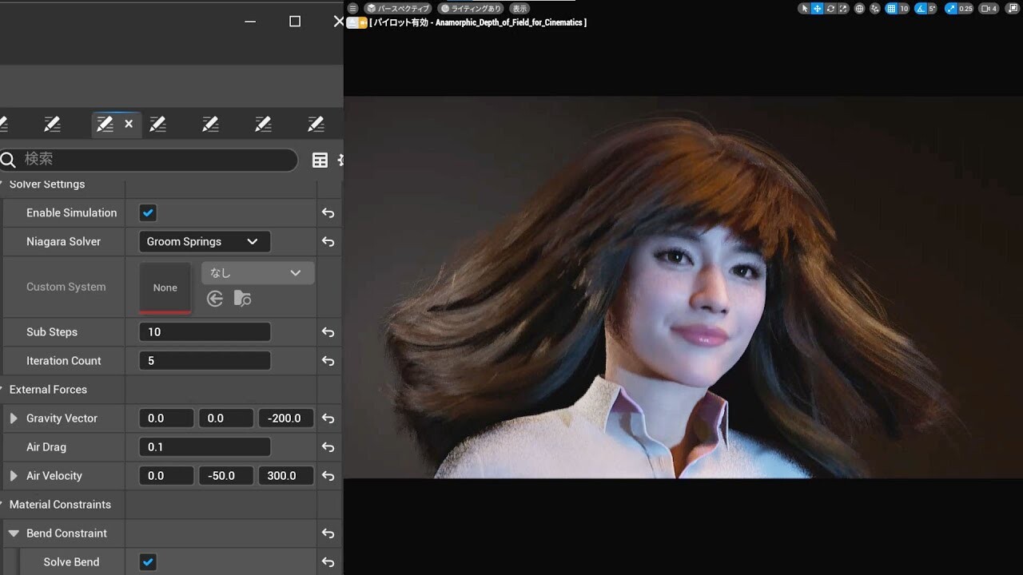
Task: Open the 表示 show flags menu
Action: tap(519, 8)
